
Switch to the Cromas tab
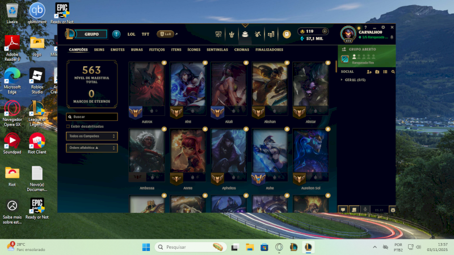point(242,49)
